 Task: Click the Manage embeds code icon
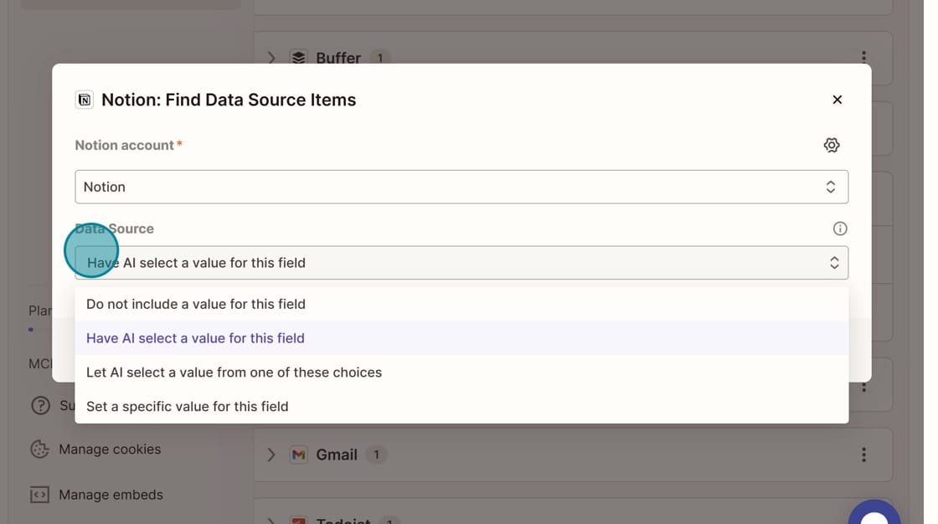pyautogui.click(x=39, y=495)
